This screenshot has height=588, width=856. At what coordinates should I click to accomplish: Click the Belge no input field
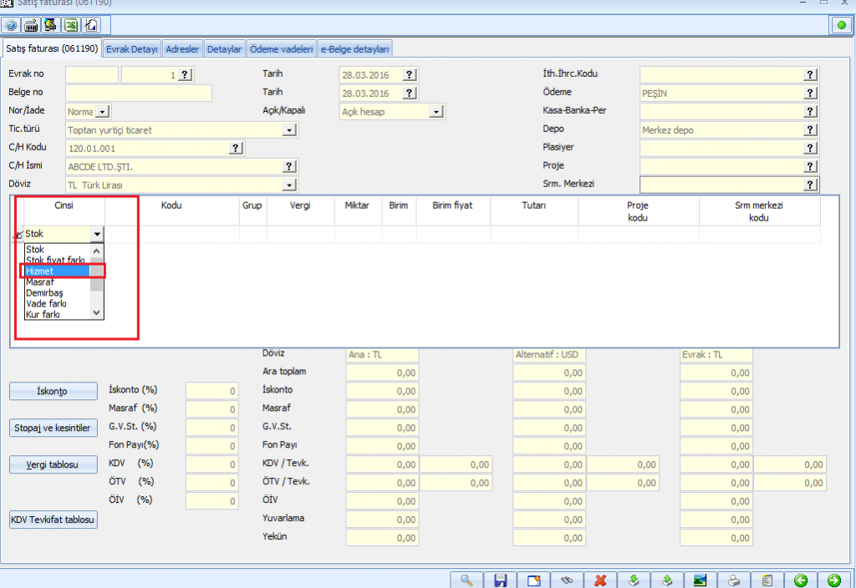pos(138,93)
